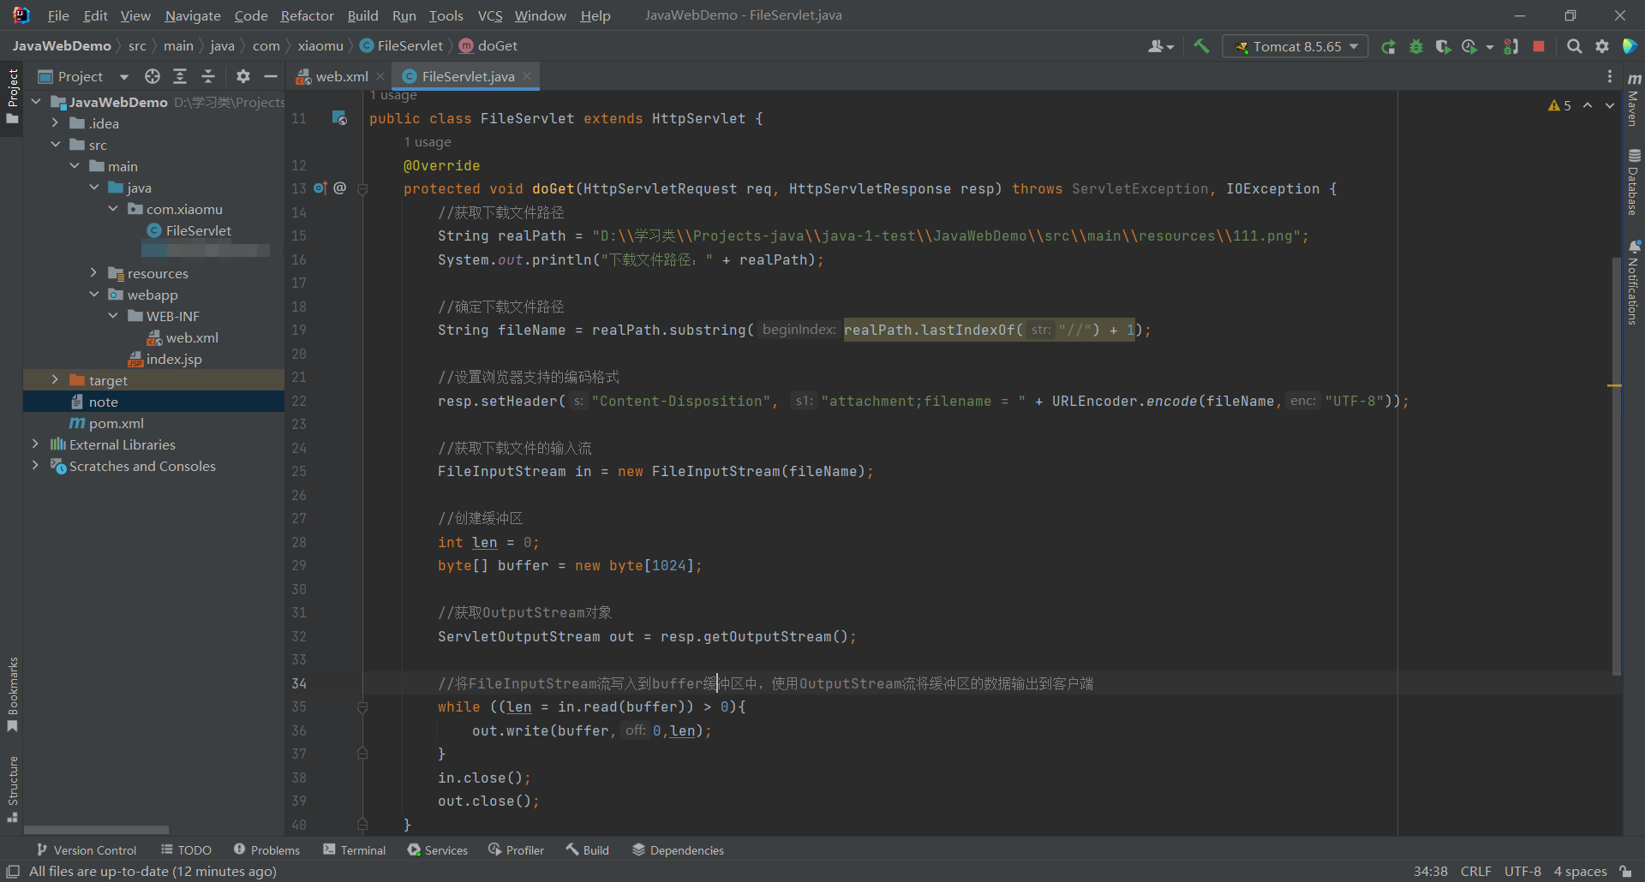
Task: Open the Problems tool window
Action: coord(266,849)
